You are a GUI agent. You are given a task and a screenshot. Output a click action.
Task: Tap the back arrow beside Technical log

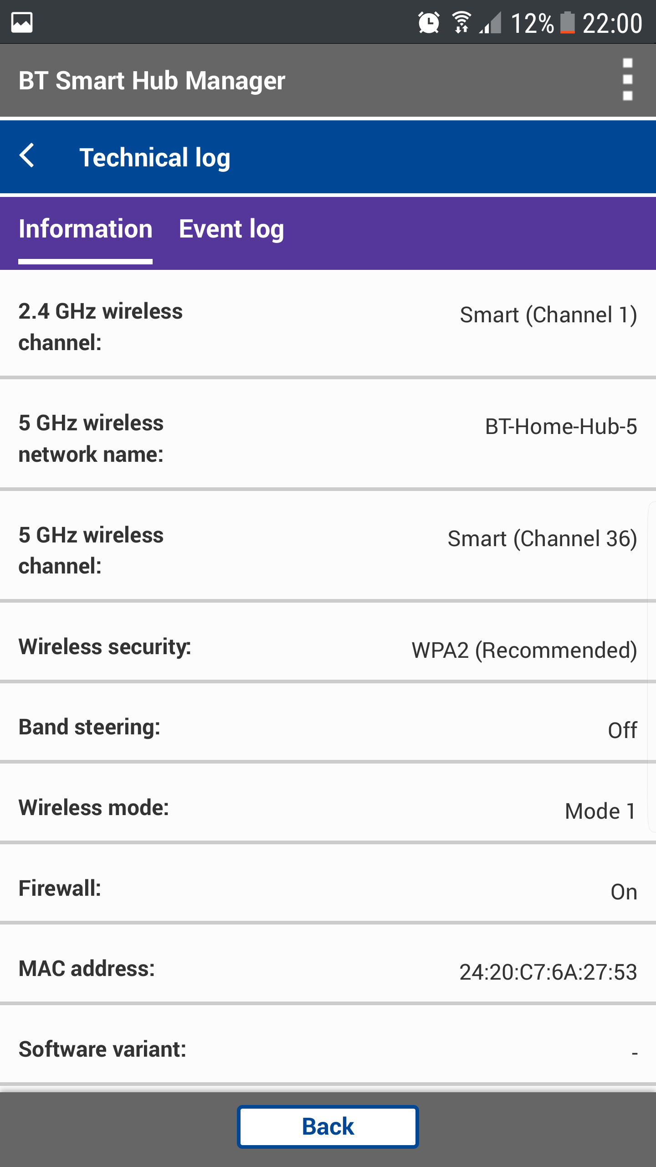point(27,156)
